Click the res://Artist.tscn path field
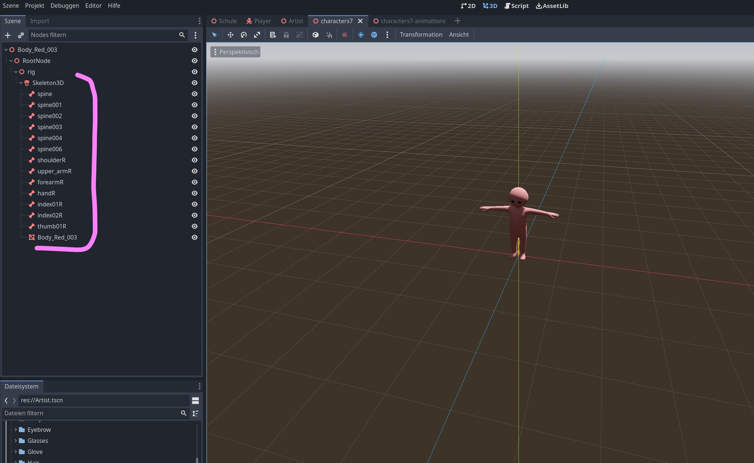Viewport: 754px width, 463px height. (x=104, y=401)
